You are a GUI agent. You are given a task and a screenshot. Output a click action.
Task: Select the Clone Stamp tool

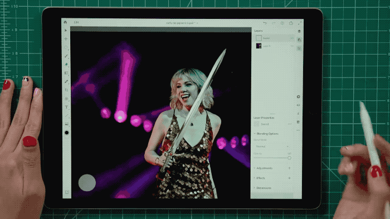(66, 99)
